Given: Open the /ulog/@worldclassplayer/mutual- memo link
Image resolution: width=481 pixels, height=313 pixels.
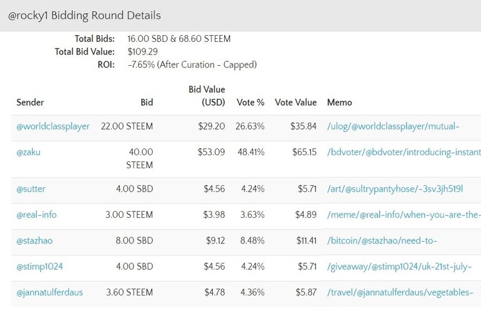Looking at the screenshot, I should coord(393,126).
